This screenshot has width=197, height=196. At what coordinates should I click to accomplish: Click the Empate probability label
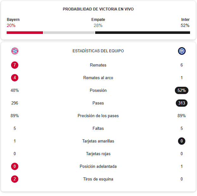pos(98,20)
